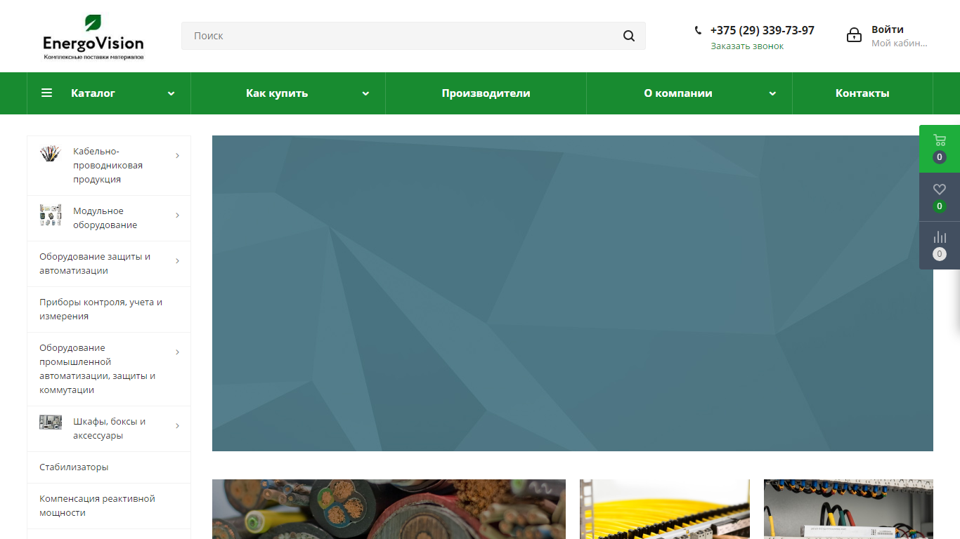960x539 pixels.
Task: Expand the Как купить dropdown arrow
Action: [x=365, y=93]
